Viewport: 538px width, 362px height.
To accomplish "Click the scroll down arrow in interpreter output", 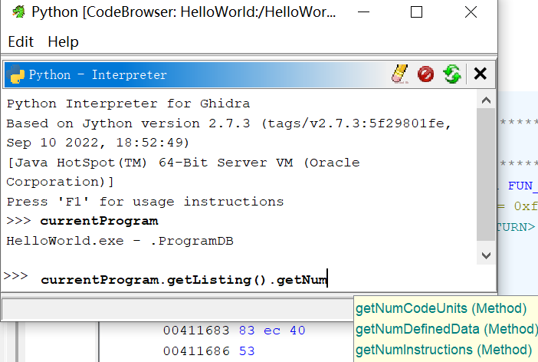I will coord(486,255).
